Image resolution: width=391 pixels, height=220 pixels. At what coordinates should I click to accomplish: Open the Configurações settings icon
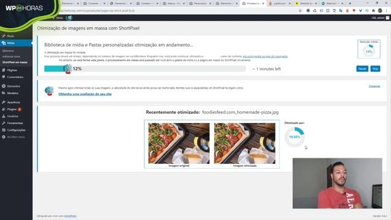pos(4,130)
